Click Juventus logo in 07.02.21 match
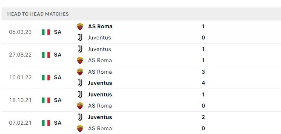Image resolution: width=281 pixels, height=134 pixels. point(80,117)
